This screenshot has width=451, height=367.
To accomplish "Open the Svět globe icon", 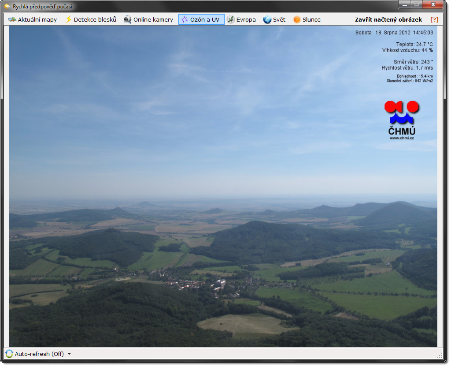I will pyautogui.click(x=267, y=19).
